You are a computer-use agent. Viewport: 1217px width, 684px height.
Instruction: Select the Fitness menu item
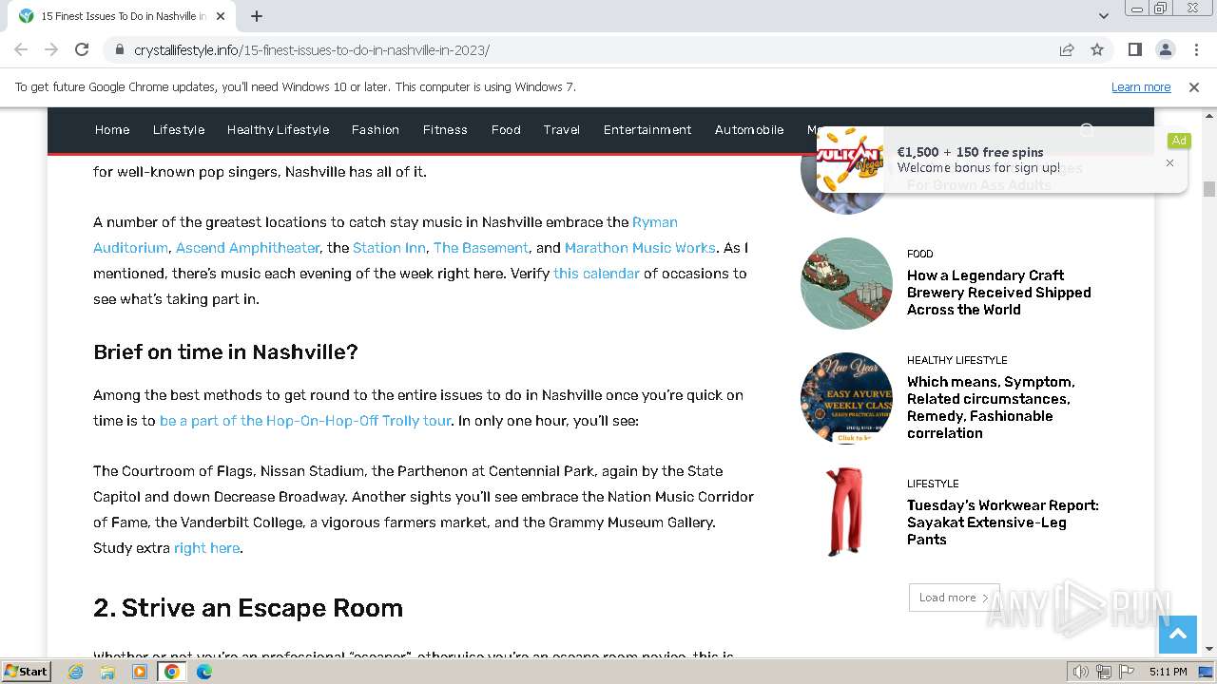click(x=445, y=130)
